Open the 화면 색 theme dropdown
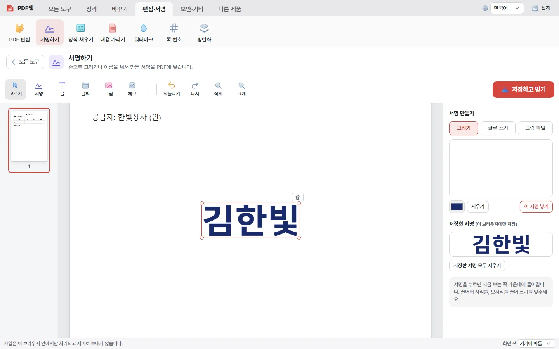Viewport: 559px width, 349px height. (536, 344)
